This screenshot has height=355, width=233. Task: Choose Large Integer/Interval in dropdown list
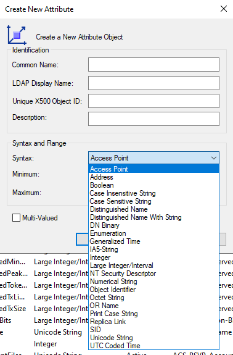153,265
